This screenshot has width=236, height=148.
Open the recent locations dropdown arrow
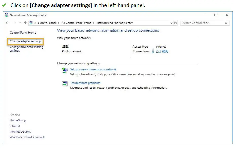point(20,23)
